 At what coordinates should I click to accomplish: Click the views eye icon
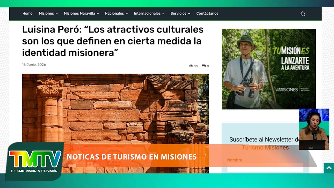(191, 66)
